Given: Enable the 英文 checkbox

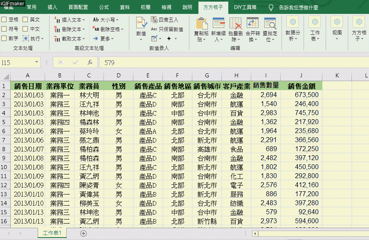Looking at the screenshot, I should tap(25, 20).
